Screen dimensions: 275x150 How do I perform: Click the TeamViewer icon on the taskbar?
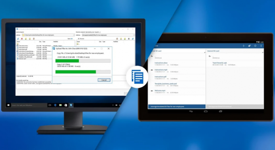pyautogui.click(x=71, y=105)
